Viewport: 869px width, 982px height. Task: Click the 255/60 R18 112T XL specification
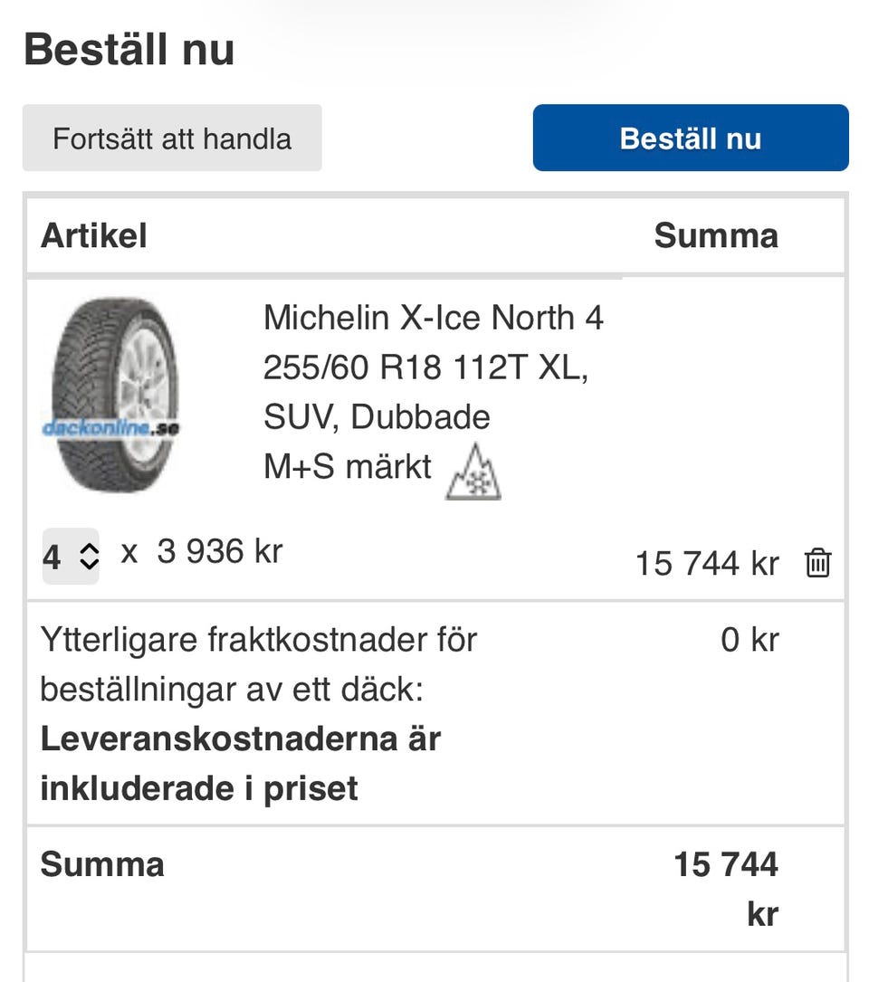click(x=425, y=367)
